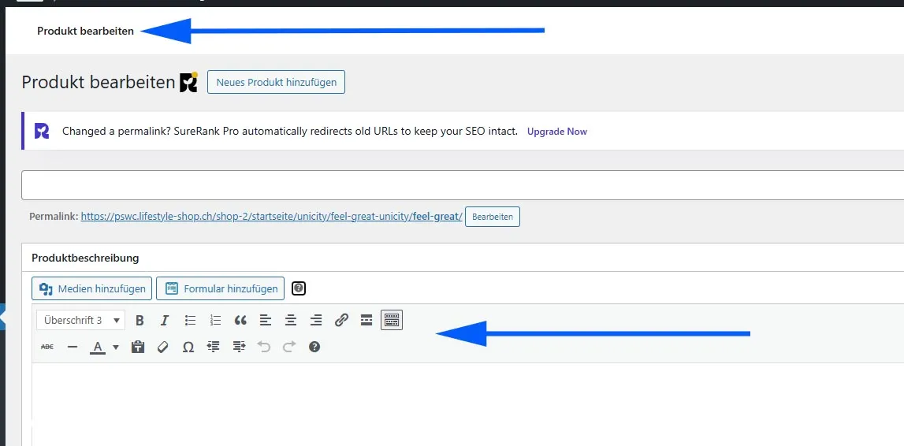Open the keyboard shortcuts help icon
This screenshot has height=446, width=904.
coord(314,347)
